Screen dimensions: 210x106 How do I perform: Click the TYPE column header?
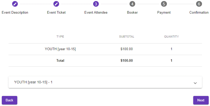[60, 37]
